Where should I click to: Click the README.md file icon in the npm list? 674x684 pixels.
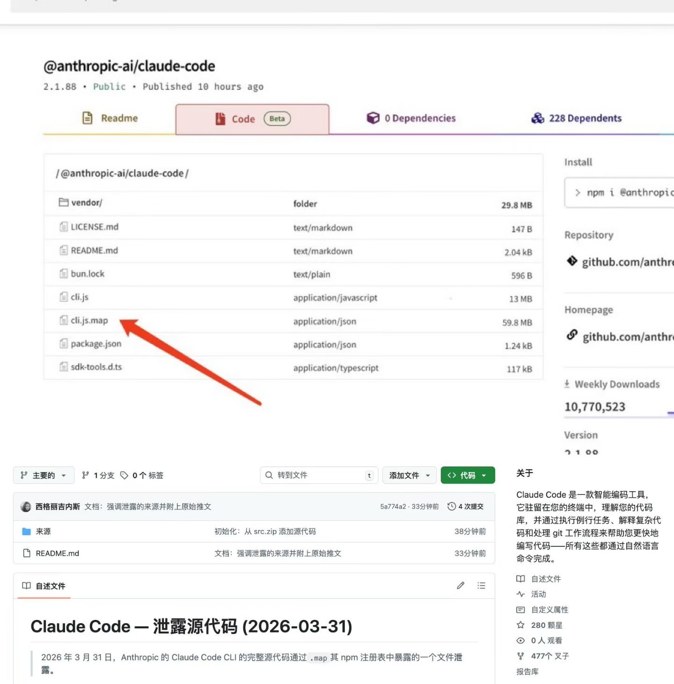[64, 250]
